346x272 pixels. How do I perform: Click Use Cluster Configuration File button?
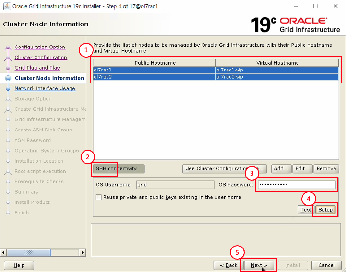coord(224,169)
